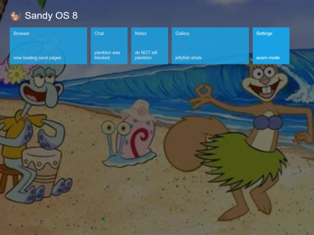Open the Notes tile
Viewport: 314px width, 235px height.
point(149,46)
